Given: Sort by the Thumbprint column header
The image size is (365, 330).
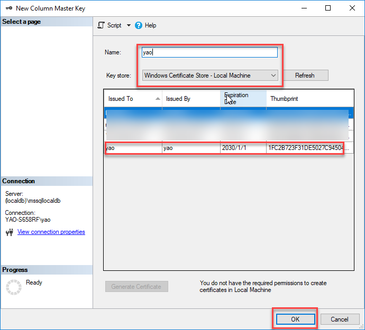Looking at the screenshot, I should pyautogui.click(x=310, y=99).
